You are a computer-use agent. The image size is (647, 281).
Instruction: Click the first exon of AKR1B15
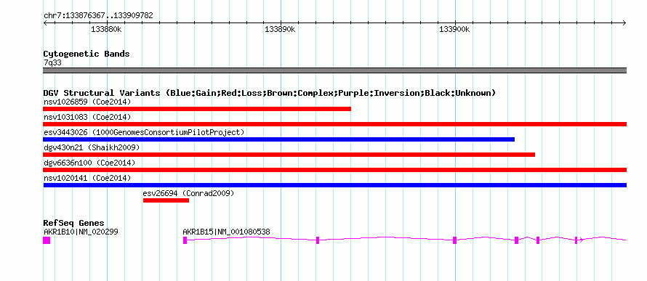pyautogui.click(x=185, y=240)
